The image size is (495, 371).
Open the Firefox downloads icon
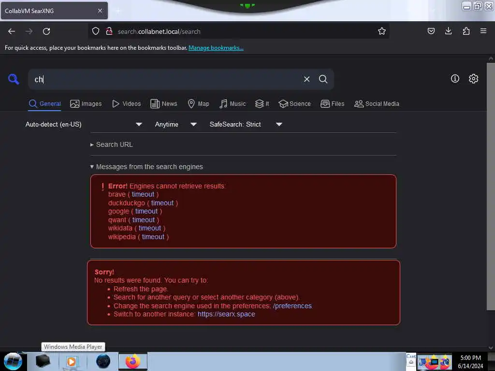[x=448, y=31]
